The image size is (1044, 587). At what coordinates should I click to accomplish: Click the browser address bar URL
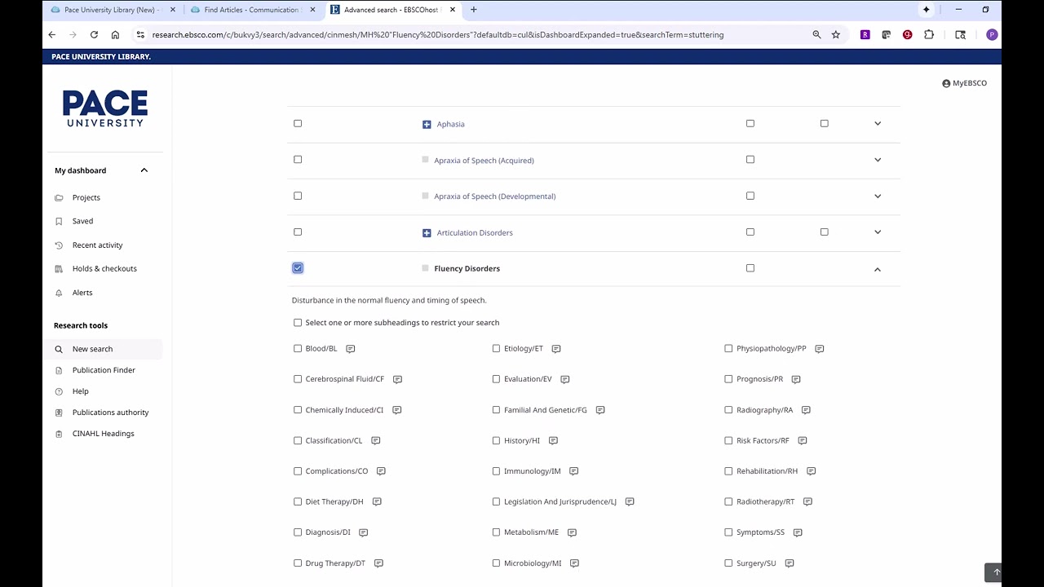[437, 35]
